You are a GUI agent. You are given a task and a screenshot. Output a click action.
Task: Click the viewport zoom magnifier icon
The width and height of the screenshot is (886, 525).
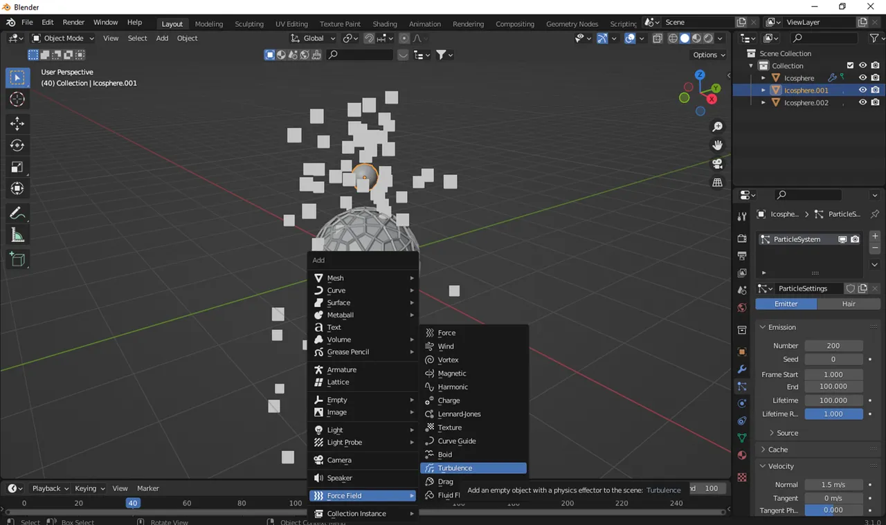click(x=717, y=127)
